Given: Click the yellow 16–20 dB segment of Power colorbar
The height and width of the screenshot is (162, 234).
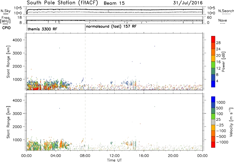Looking at the screenshot, I should pos(213,58).
